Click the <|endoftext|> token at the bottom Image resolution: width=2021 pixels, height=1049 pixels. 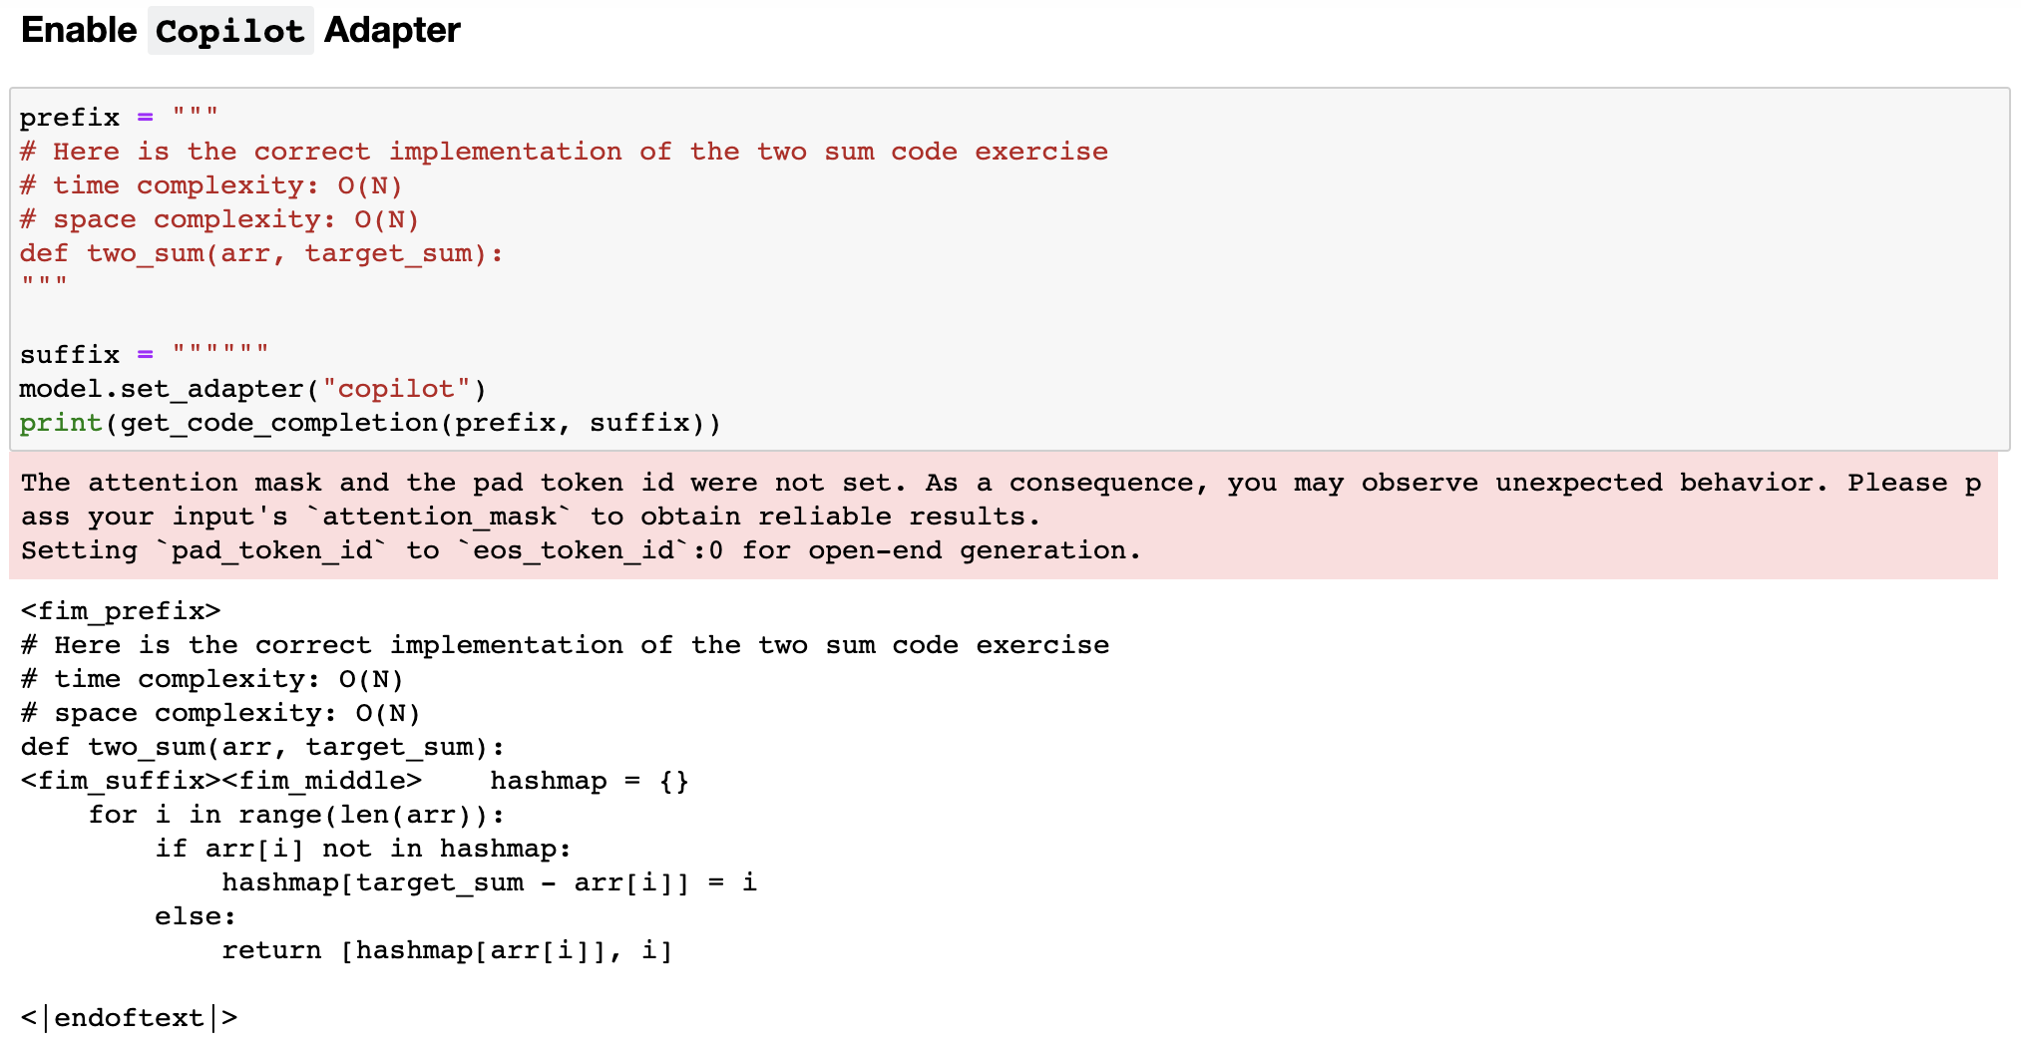(x=129, y=1018)
